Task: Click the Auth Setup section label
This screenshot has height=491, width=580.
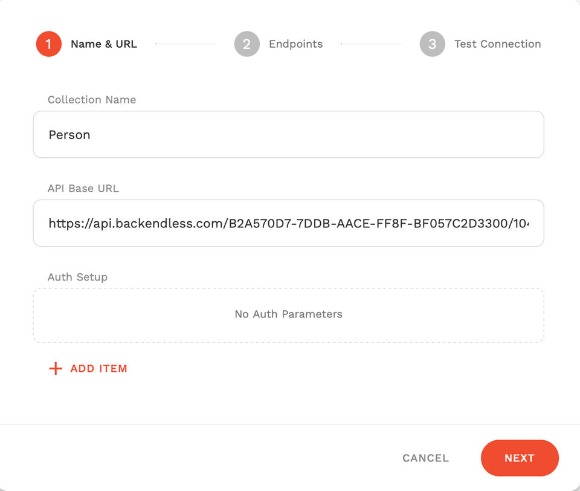Action: tap(77, 277)
